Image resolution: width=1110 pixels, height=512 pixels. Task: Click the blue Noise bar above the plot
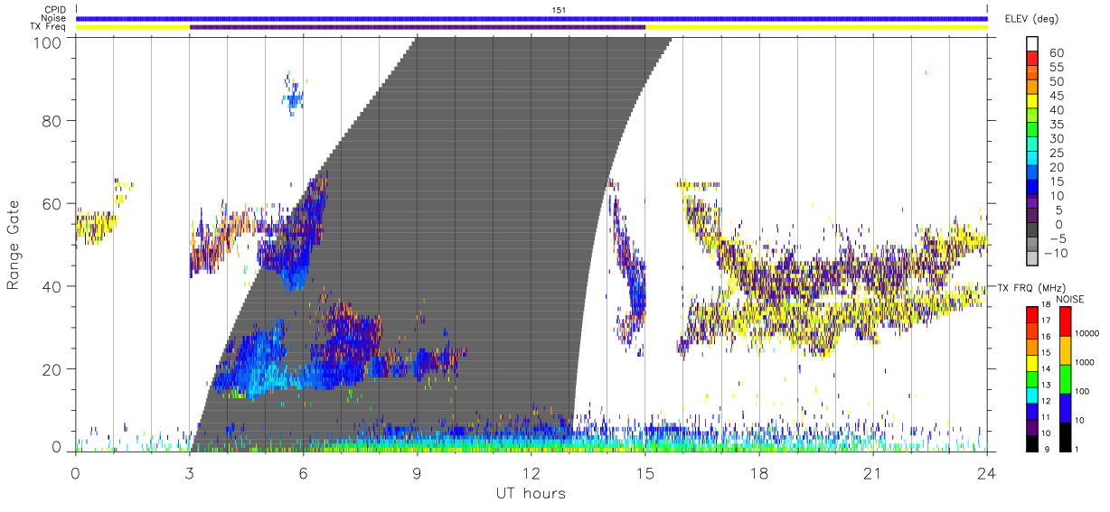click(x=531, y=18)
